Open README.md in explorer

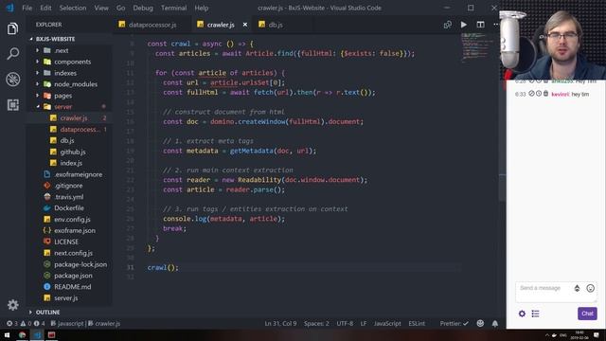[x=73, y=287]
